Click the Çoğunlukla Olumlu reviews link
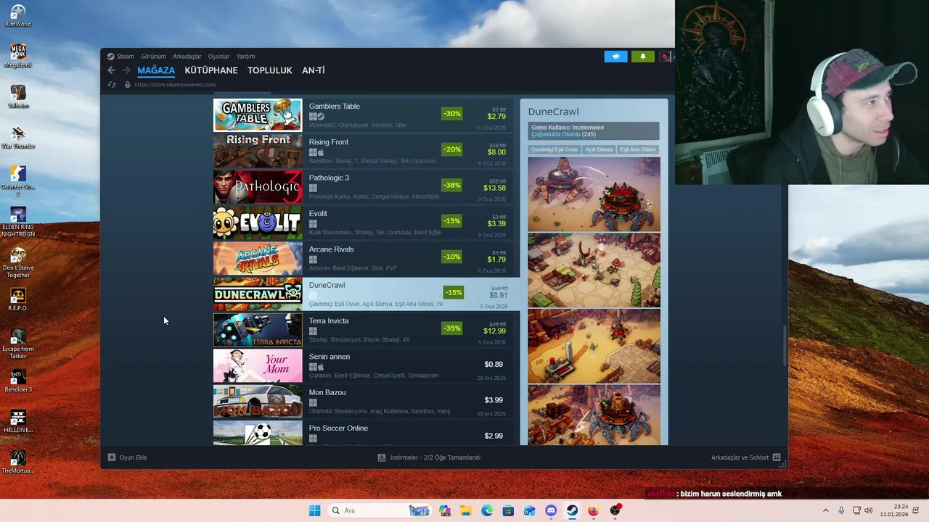The width and height of the screenshot is (929, 522). tap(556, 134)
